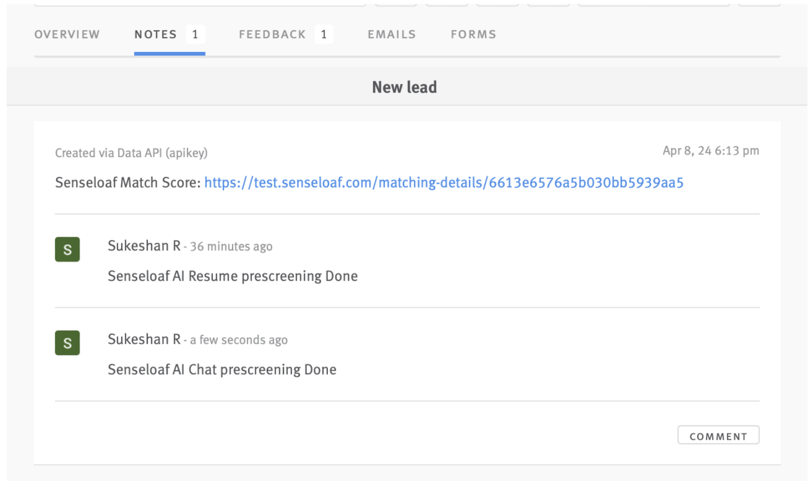The width and height of the screenshot is (808, 481).
Task: Click the Apr 8, 24 6:13 pm timestamp
Action: pos(711,151)
